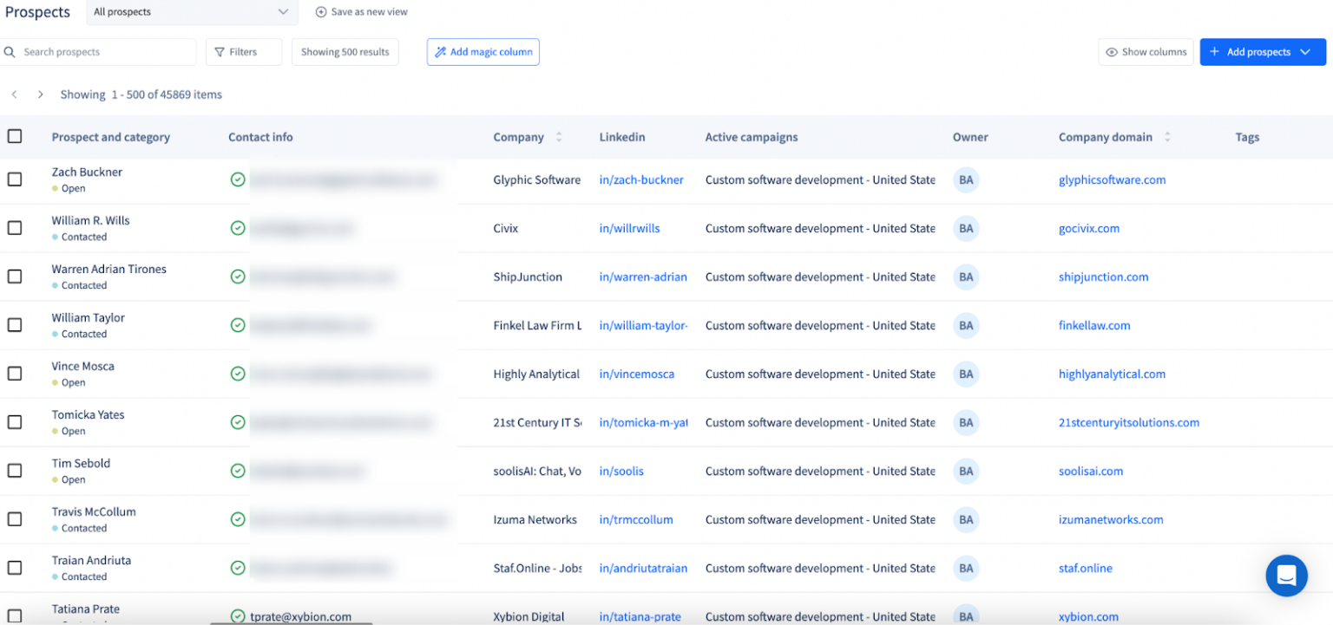This screenshot has height=625, width=1333.
Task: Click the search magnifying glass icon
Action: (x=10, y=52)
